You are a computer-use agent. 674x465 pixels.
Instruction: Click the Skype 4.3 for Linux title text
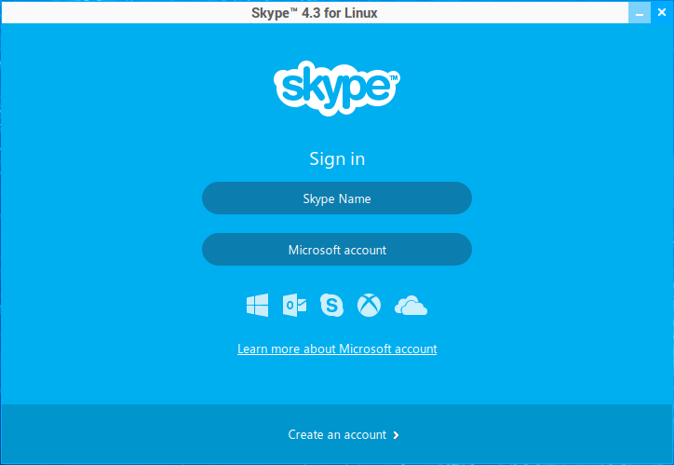click(x=315, y=13)
